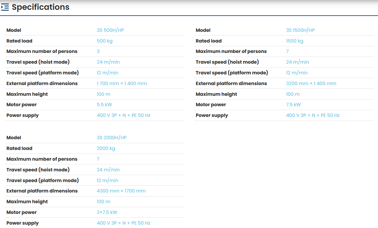Click maximum persons value 3 for 3S 500H/HP
378x228 pixels.
98,51
